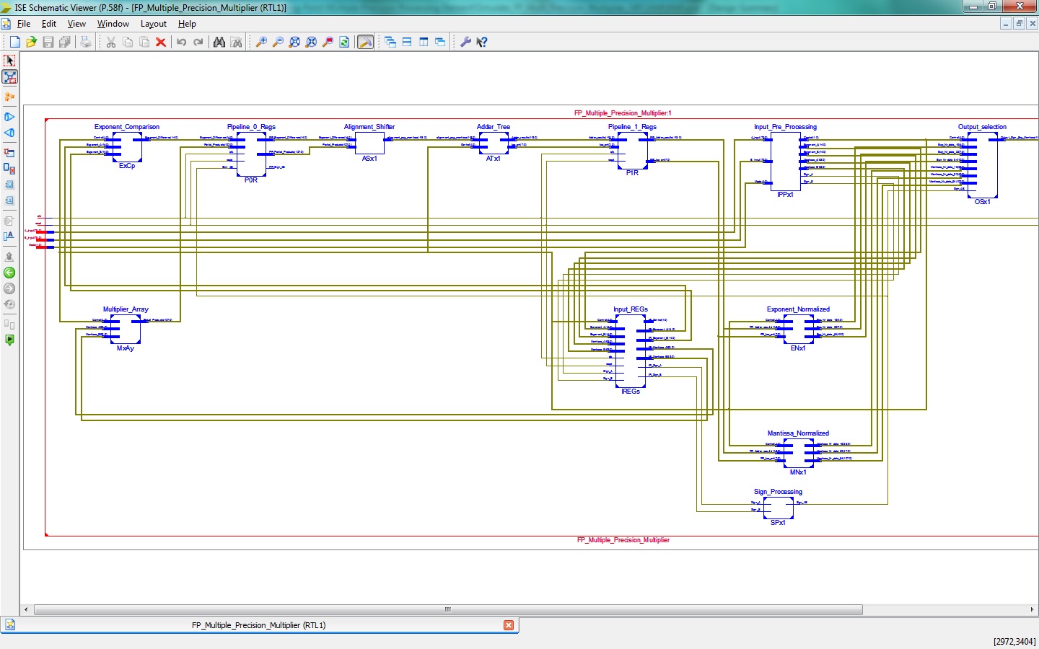Select the FP_Multiple_Precision_Multiplier (RTL1) tab
This screenshot has width=1039, height=649.
259,625
